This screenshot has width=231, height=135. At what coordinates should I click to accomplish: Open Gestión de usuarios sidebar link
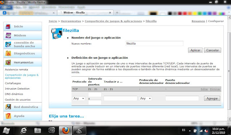[x=18, y=100]
